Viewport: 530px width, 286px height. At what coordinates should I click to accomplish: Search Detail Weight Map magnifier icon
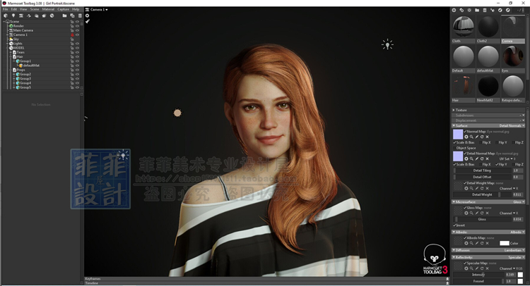point(471,188)
